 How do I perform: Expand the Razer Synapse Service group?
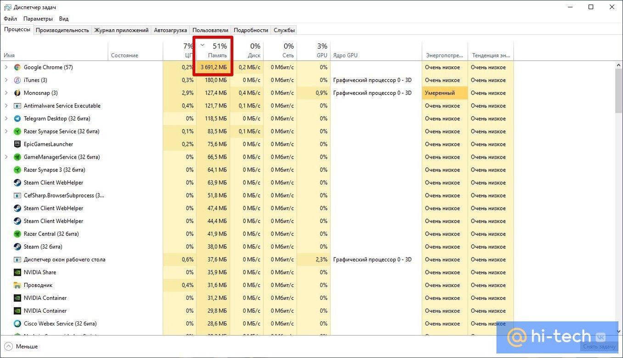pyautogui.click(x=6, y=132)
